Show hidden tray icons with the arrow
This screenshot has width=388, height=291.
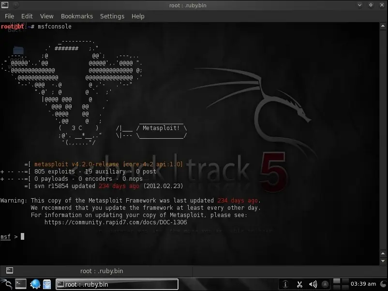325,285
